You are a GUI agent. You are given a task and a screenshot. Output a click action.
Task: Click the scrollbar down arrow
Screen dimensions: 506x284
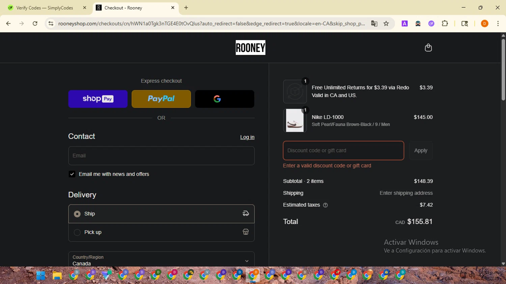[x=503, y=264]
